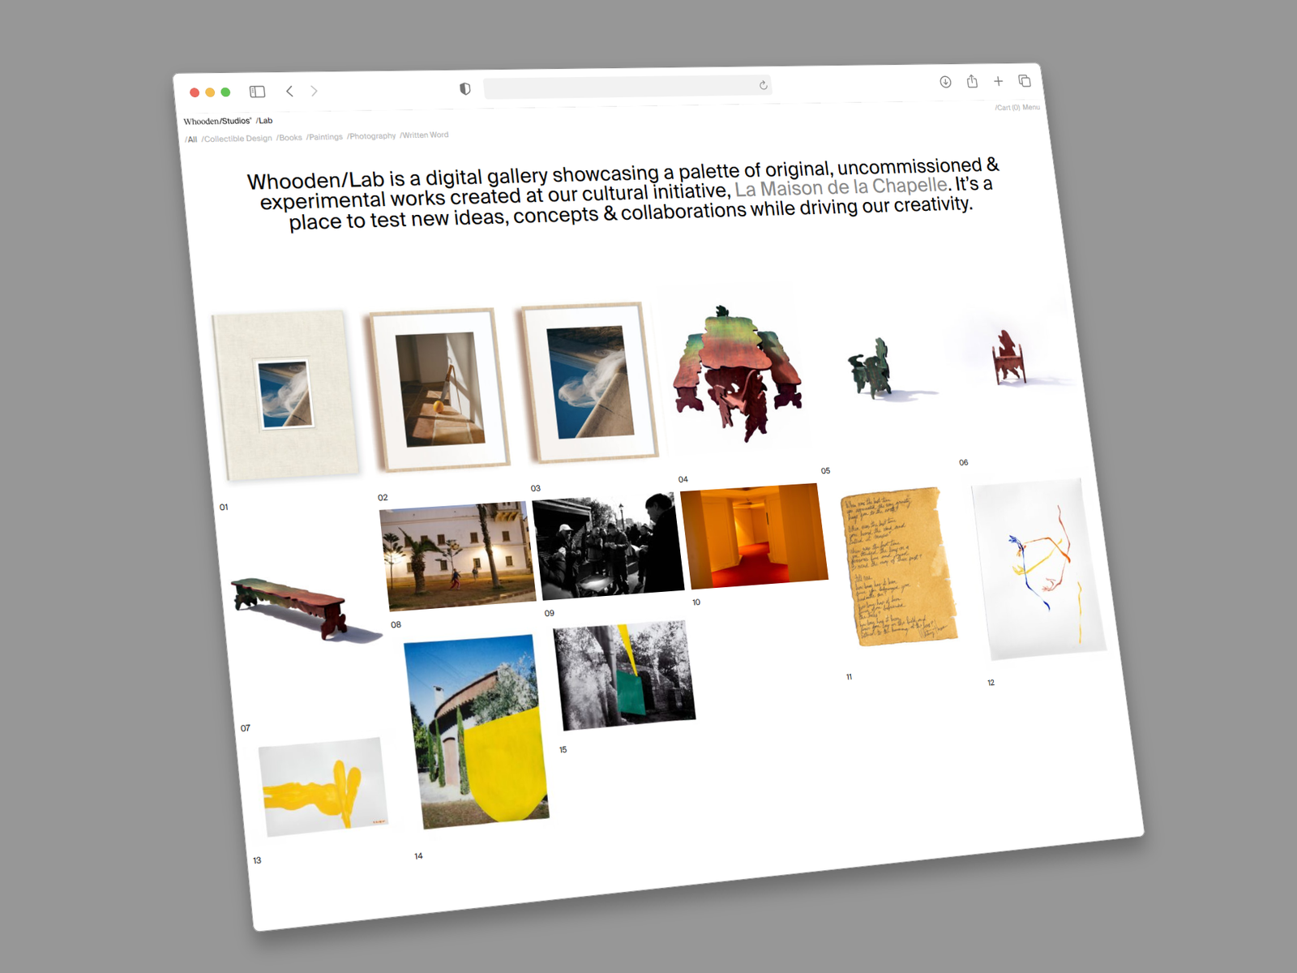Filter gallery by Collectible Design
Screen dimensions: 1297x973
pos(238,139)
